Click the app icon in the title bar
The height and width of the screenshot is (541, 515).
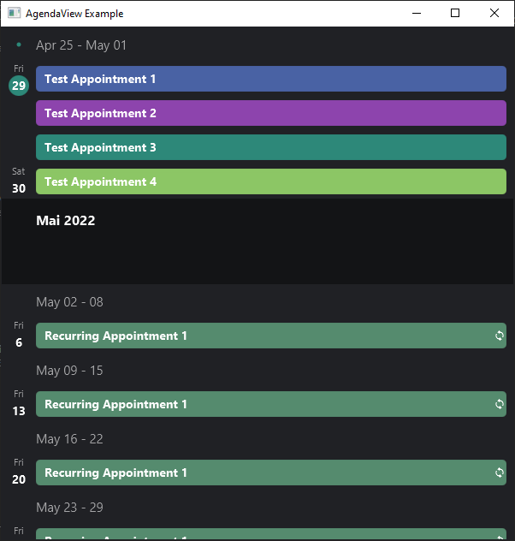[15, 14]
